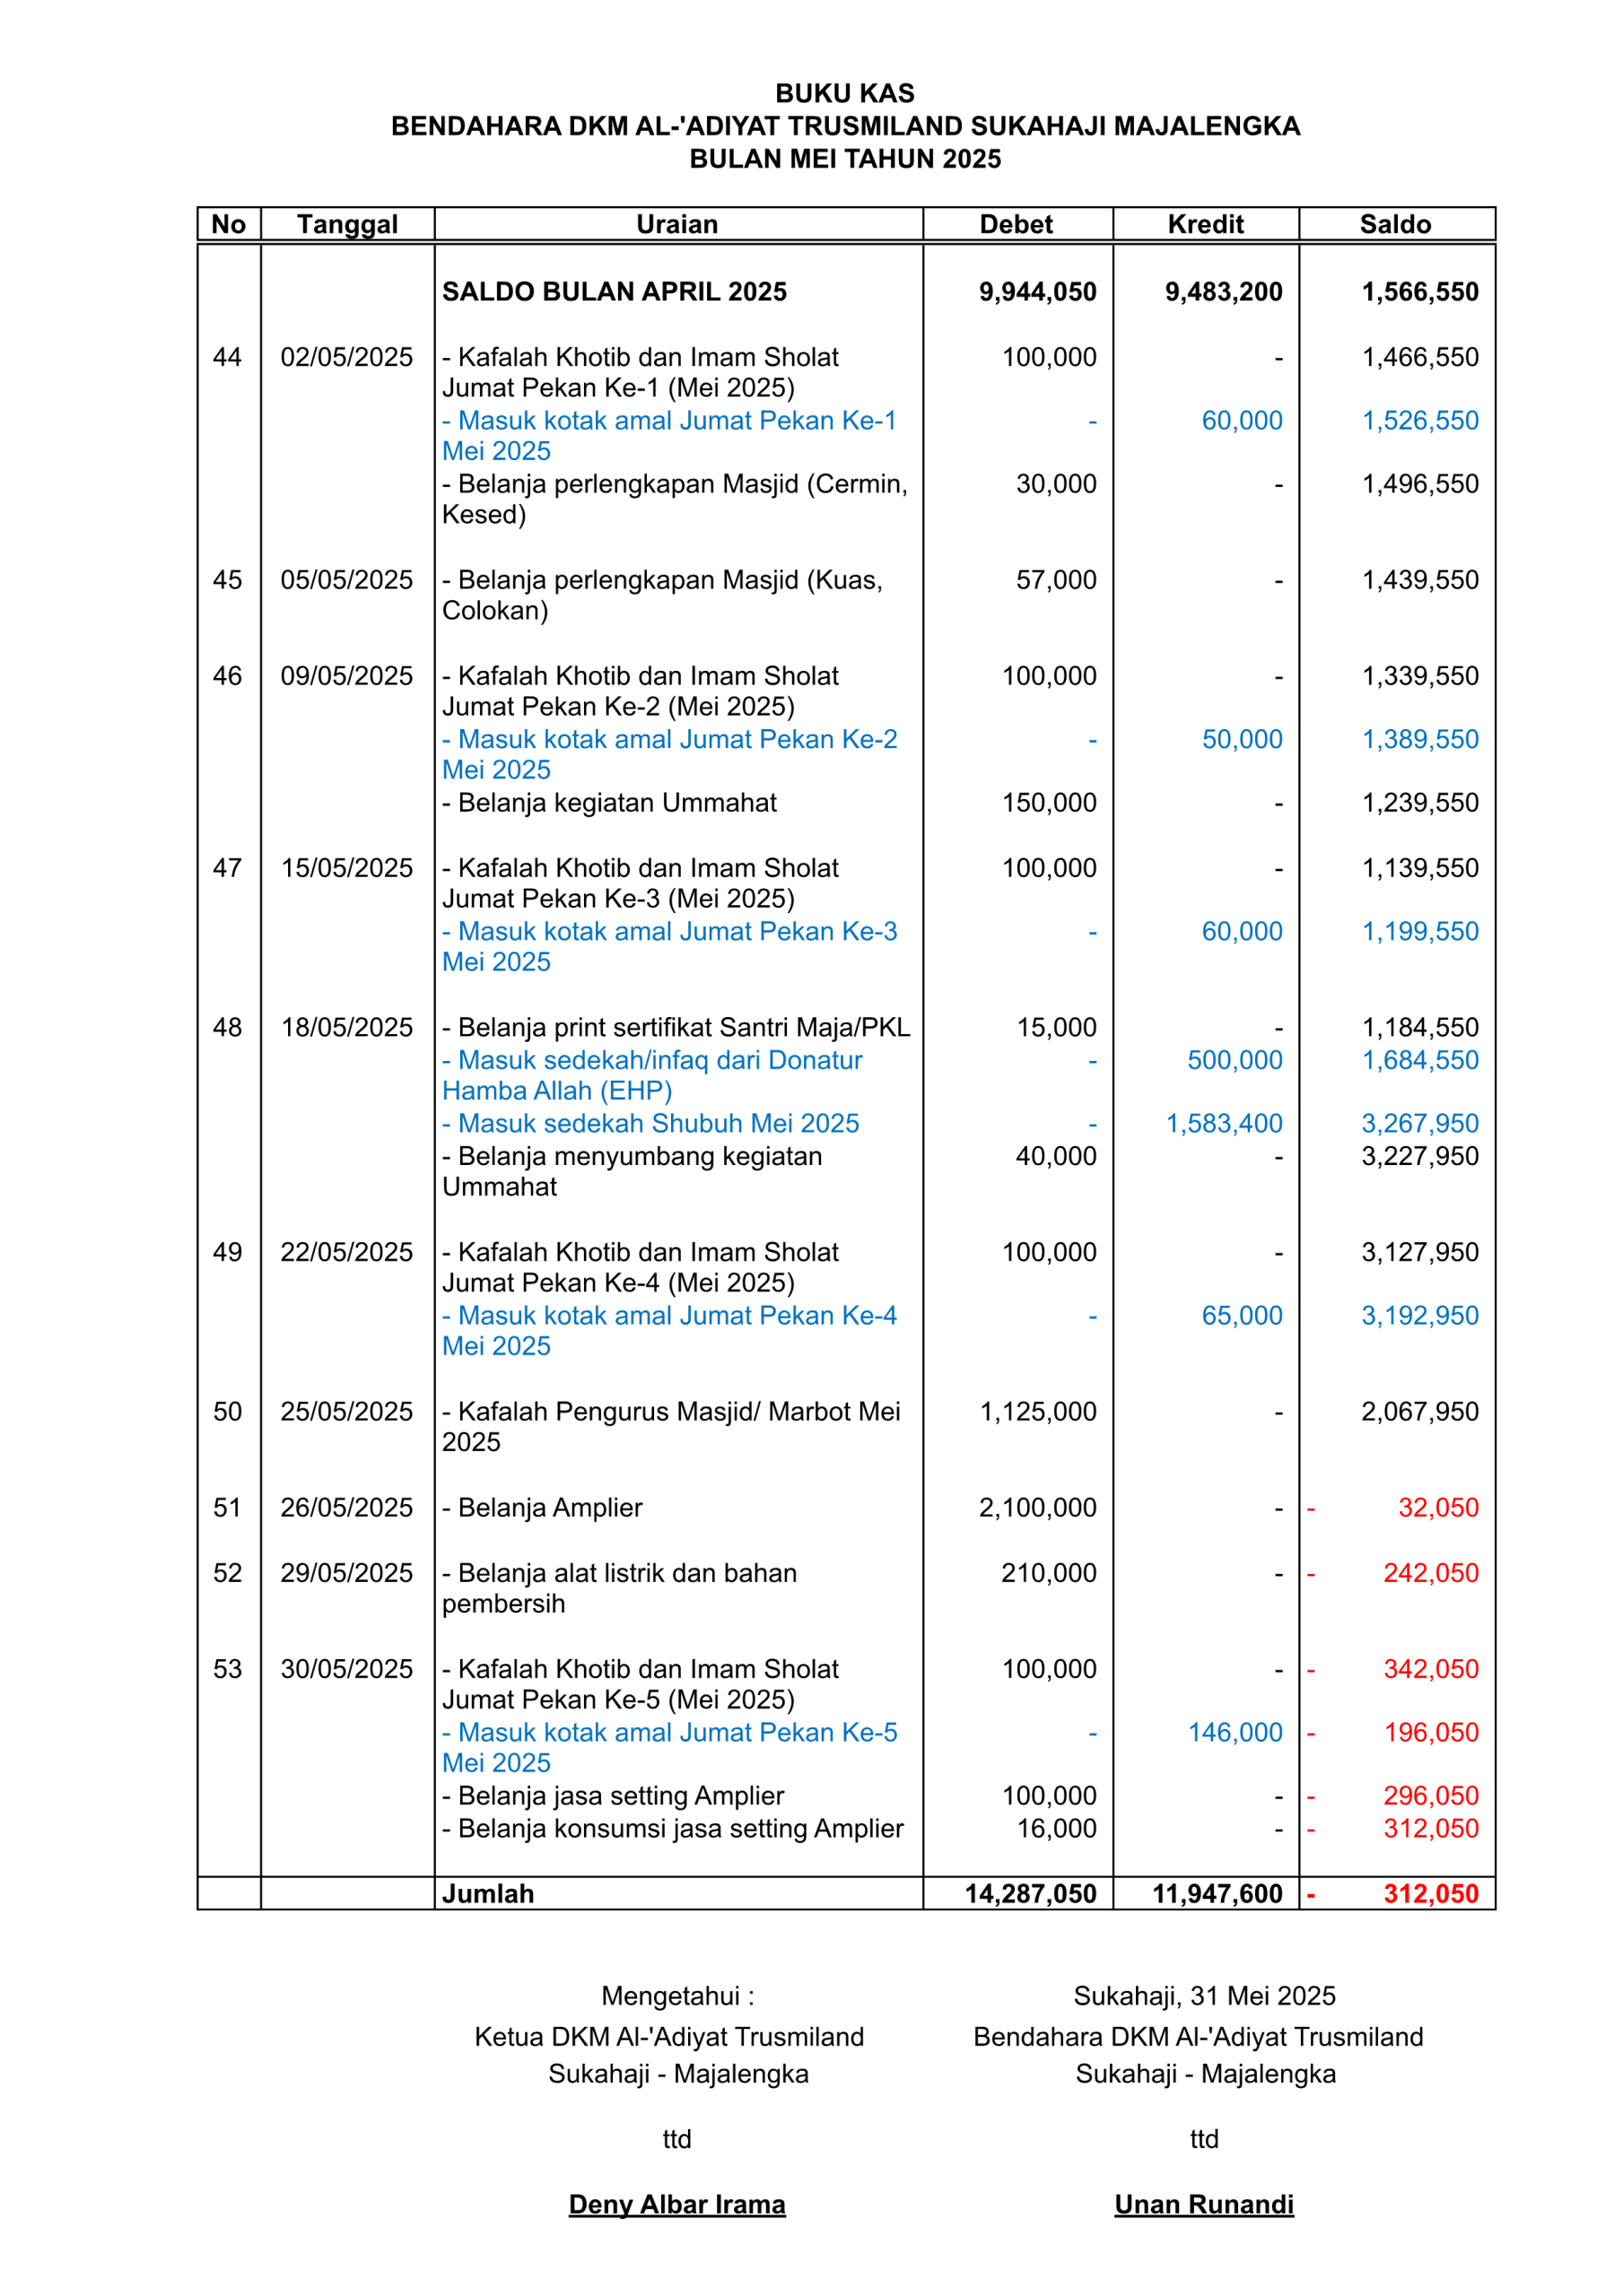Click the underlined name Unan Runandi
Image resolution: width=1623 pixels, height=2296 pixels.
click(x=1204, y=2204)
